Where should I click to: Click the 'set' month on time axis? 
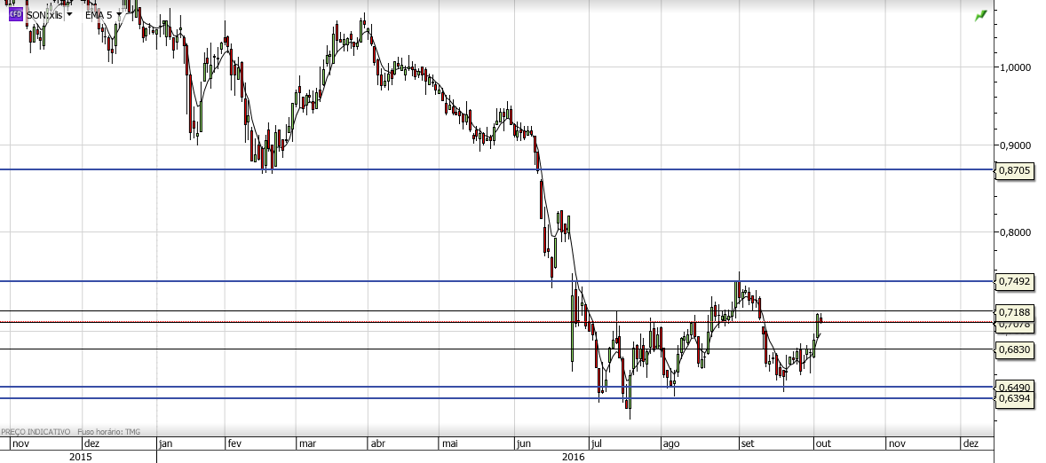747,443
